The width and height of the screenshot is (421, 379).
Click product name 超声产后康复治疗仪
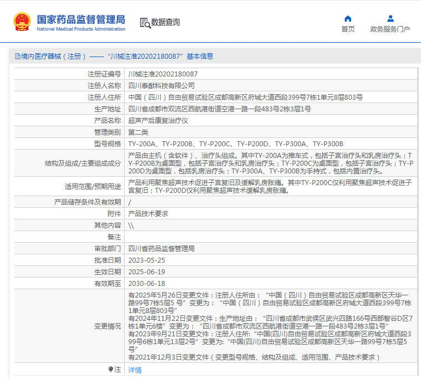[158, 120]
